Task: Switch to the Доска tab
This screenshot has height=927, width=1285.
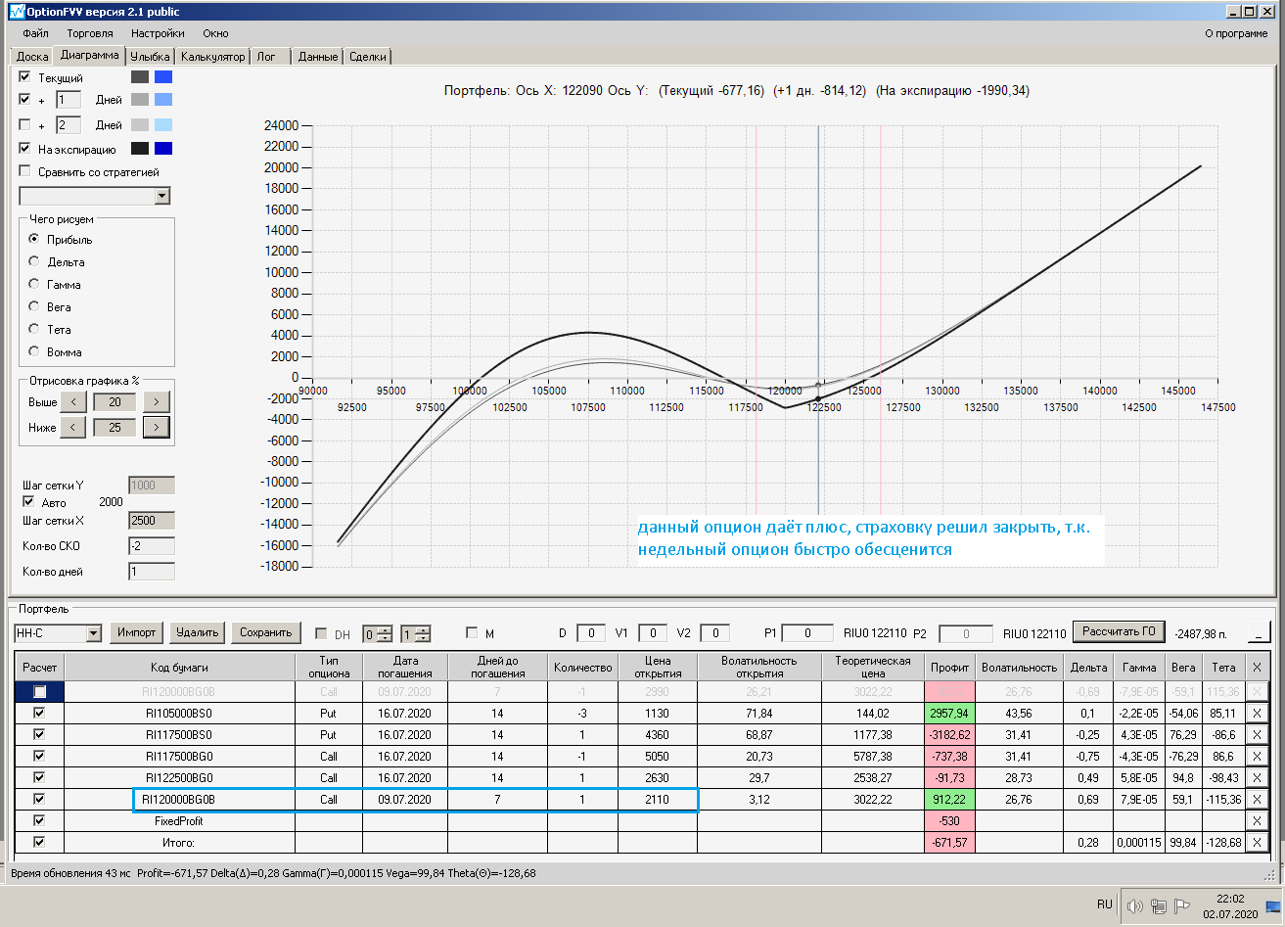Action: point(32,57)
